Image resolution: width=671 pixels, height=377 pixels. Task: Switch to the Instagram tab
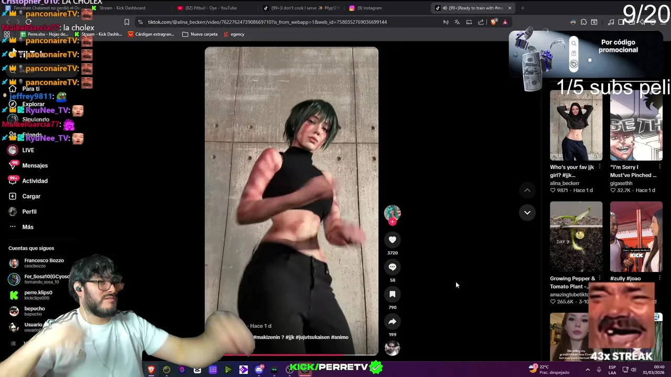tap(388, 8)
